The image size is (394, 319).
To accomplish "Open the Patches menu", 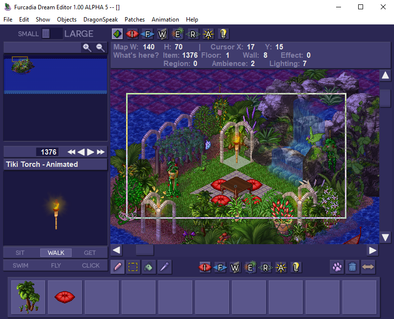I will point(134,20).
